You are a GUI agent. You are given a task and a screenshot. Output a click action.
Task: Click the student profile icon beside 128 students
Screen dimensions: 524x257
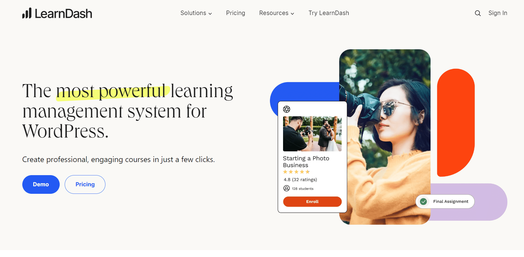[286, 189]
